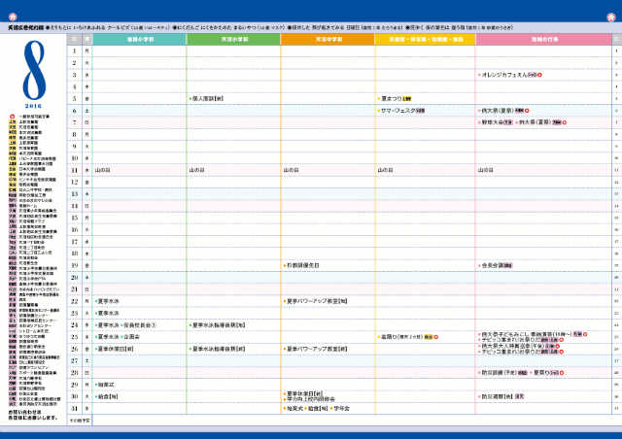The image size is (622, 439).
Task: Click the round logo at top-left of header
Action: [x=13, y=17]
